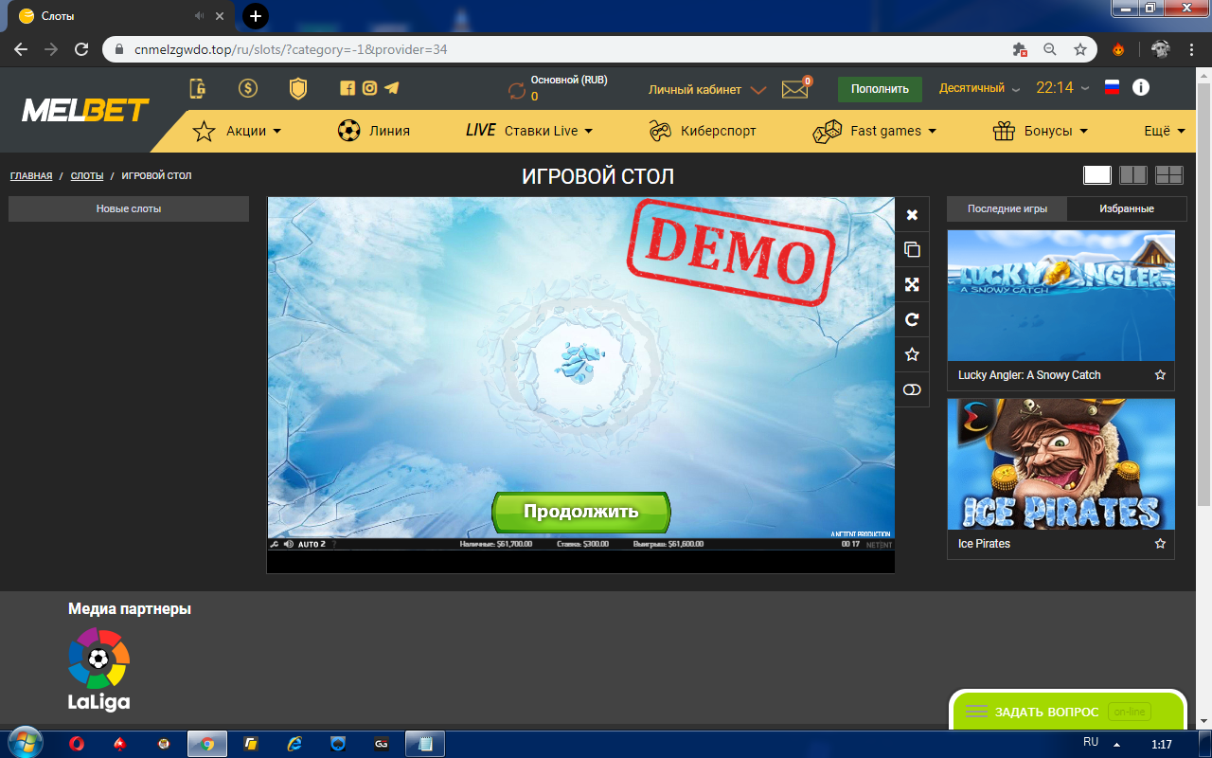The width and height of the screenshot is (1212, 758).
Task: Open Internet Explorer from taskbar
Action: click(294, 744)
